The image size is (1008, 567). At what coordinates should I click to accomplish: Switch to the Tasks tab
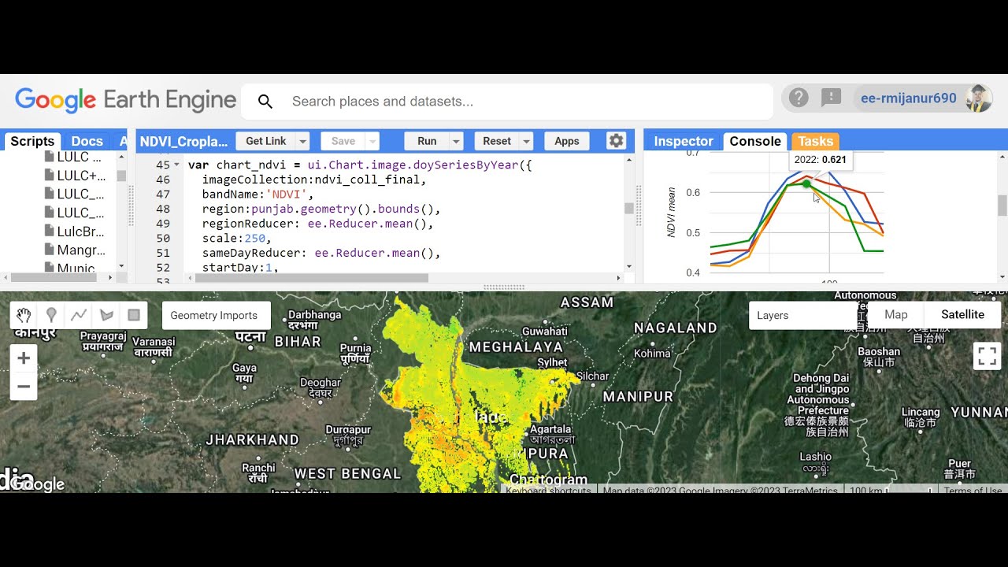[x=815, y=141]
